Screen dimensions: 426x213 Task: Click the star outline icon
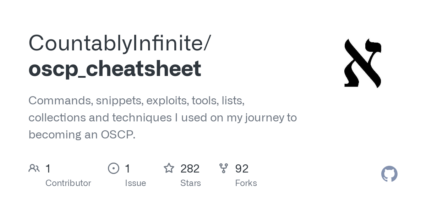click(169, 168)
